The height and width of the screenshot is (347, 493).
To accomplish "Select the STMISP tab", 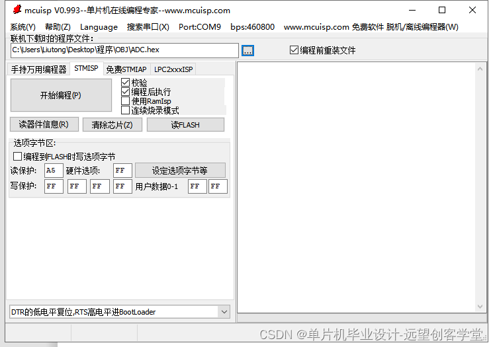I will (x=86, y=69).
